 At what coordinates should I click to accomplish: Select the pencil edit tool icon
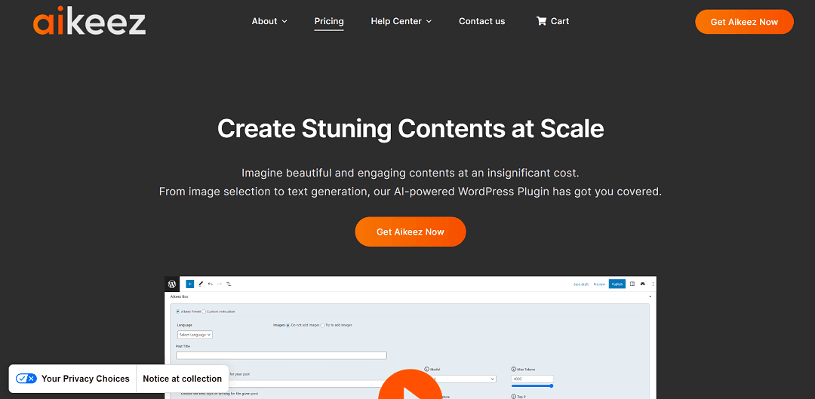[x=201, y=284]
